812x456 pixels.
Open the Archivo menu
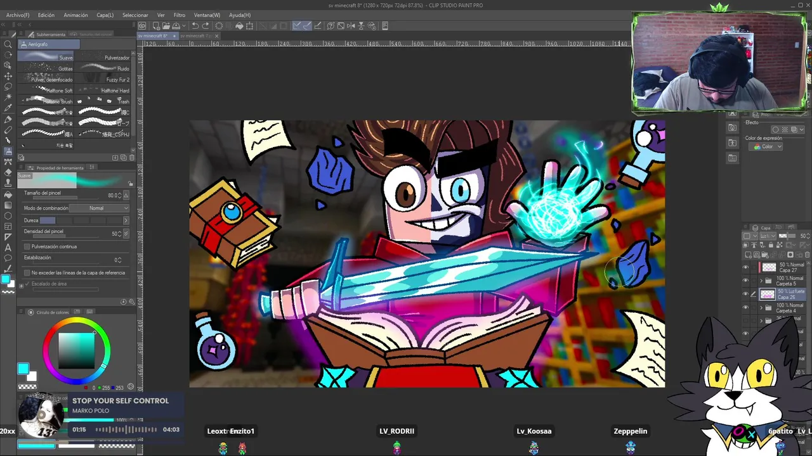point(18,15)
